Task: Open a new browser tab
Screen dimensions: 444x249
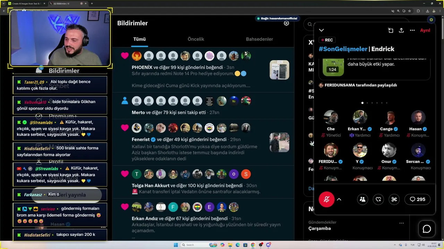Action: tap(92, 3)
